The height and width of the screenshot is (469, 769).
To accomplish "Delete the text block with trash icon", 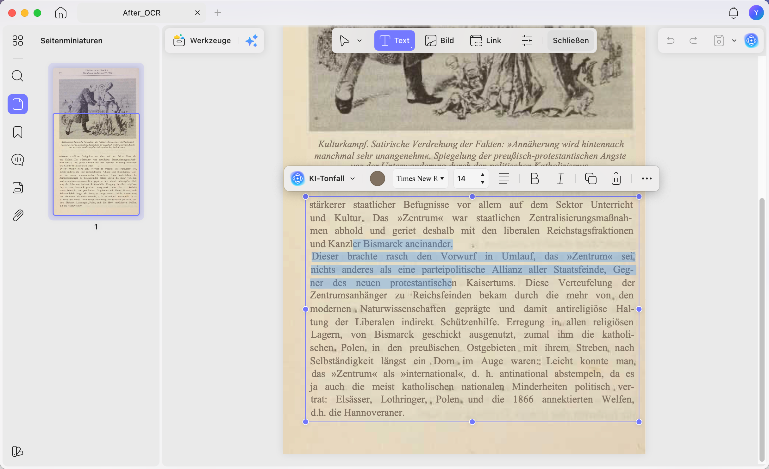I will point(616,178).
